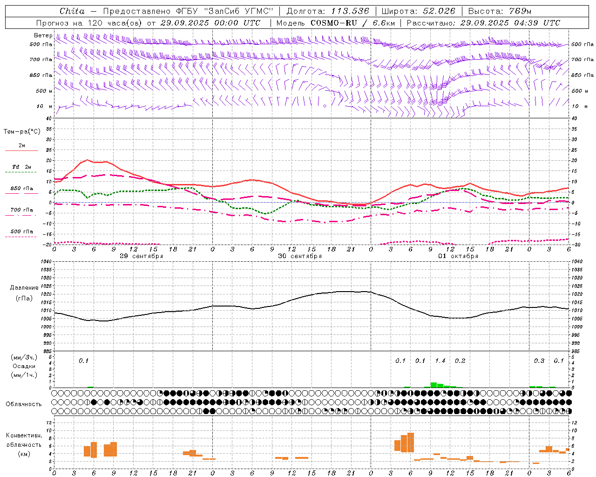This screenshot has height=477, width=596.
Task: Click the "Ветер" wind panel label
Action: point(43,35)
